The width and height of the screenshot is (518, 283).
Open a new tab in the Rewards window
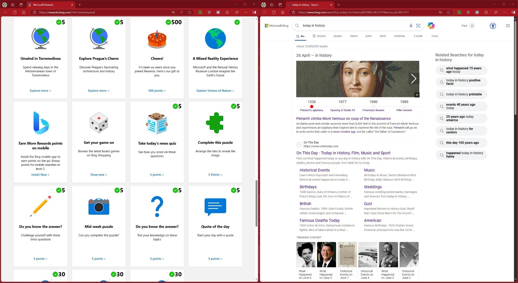click(80, 5)
